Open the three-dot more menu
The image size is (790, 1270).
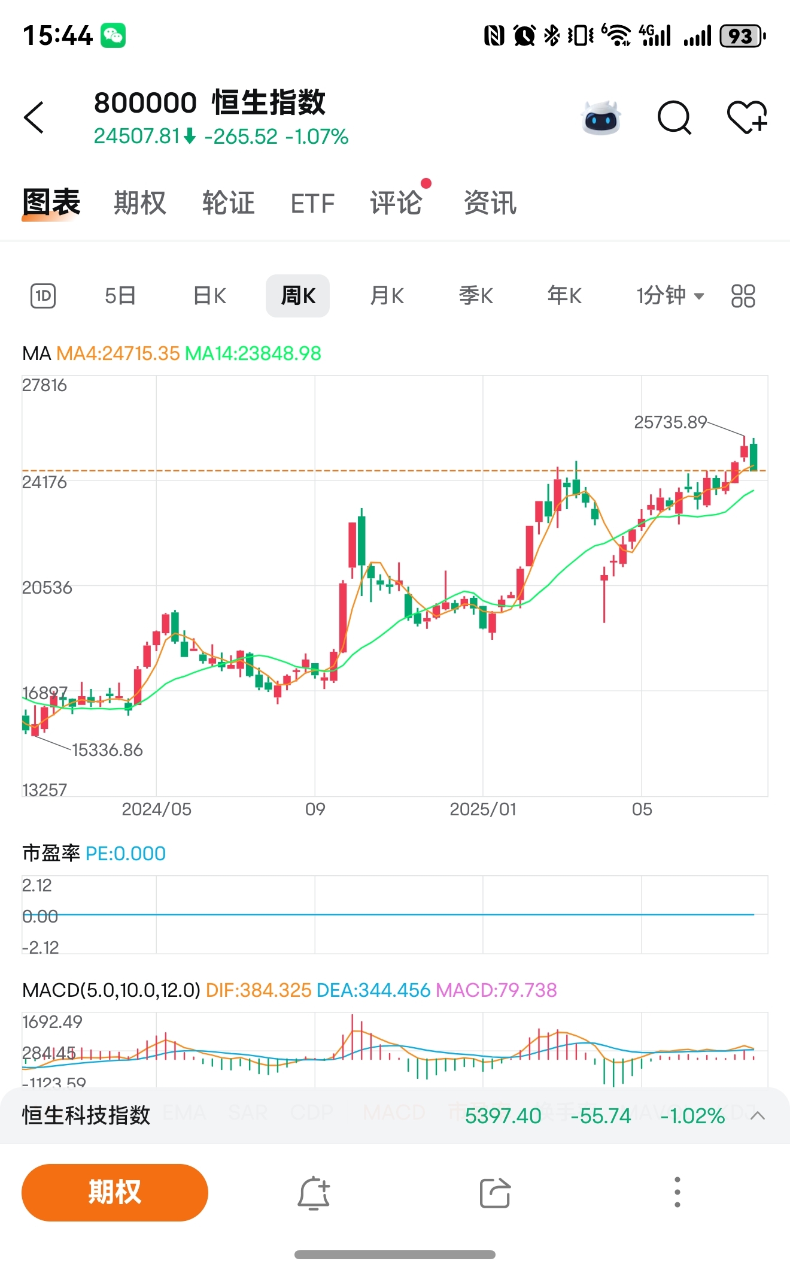(677, 1192)
